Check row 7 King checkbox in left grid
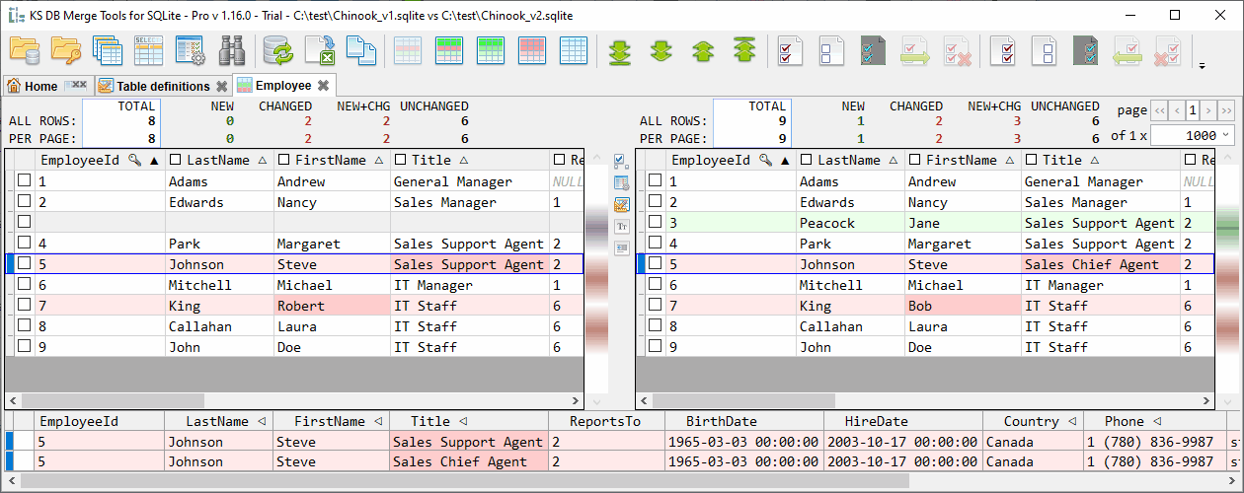Screen dimensions: 1244x493 click(24, 306)
